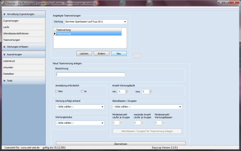Open Listendruck from the sidebar
The height and width of the screenshot is (151, 241).
pos(22,61)
